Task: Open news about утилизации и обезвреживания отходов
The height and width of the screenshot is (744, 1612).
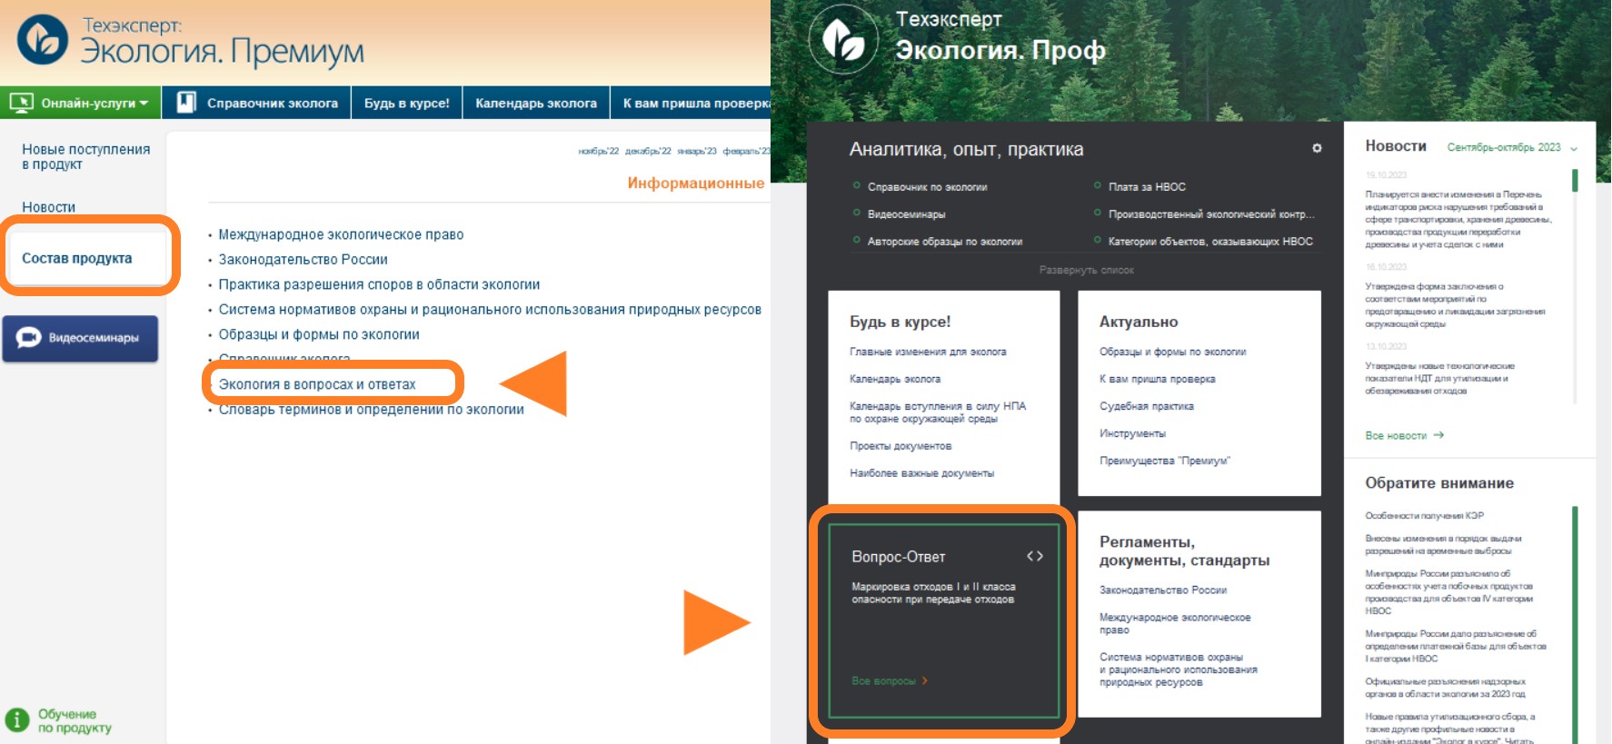Action: point(1439,379)
